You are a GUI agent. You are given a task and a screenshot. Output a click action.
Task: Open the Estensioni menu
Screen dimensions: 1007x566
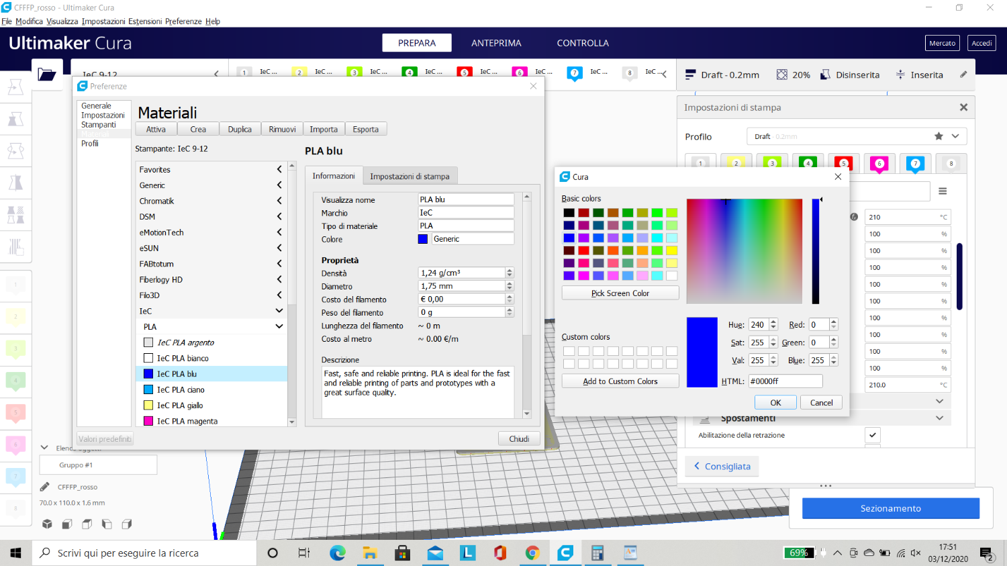[x=145, y=21]
